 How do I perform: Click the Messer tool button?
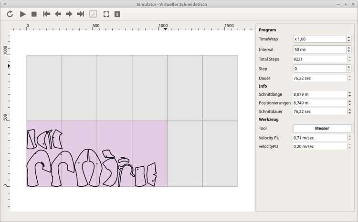tap(322, 128)
